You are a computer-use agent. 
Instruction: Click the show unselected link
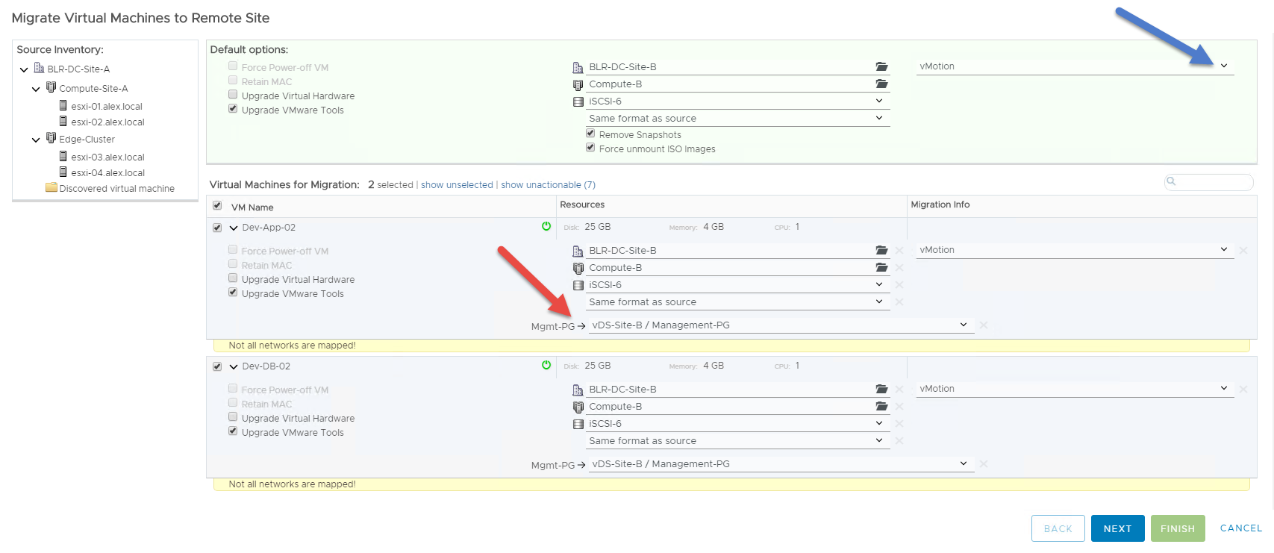pyautogui.click(x=457, y=185)
